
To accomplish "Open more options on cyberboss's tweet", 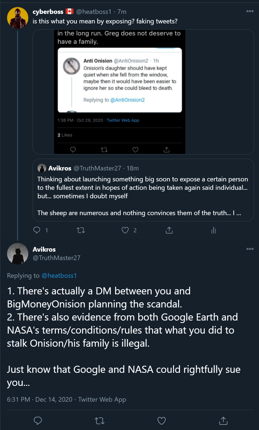I will tap(250, 11).
